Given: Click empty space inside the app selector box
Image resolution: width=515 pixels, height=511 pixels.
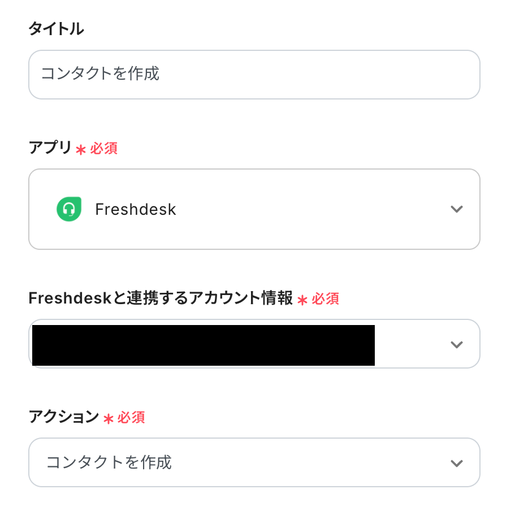Looking at the screenshot, I should [311, 210].
